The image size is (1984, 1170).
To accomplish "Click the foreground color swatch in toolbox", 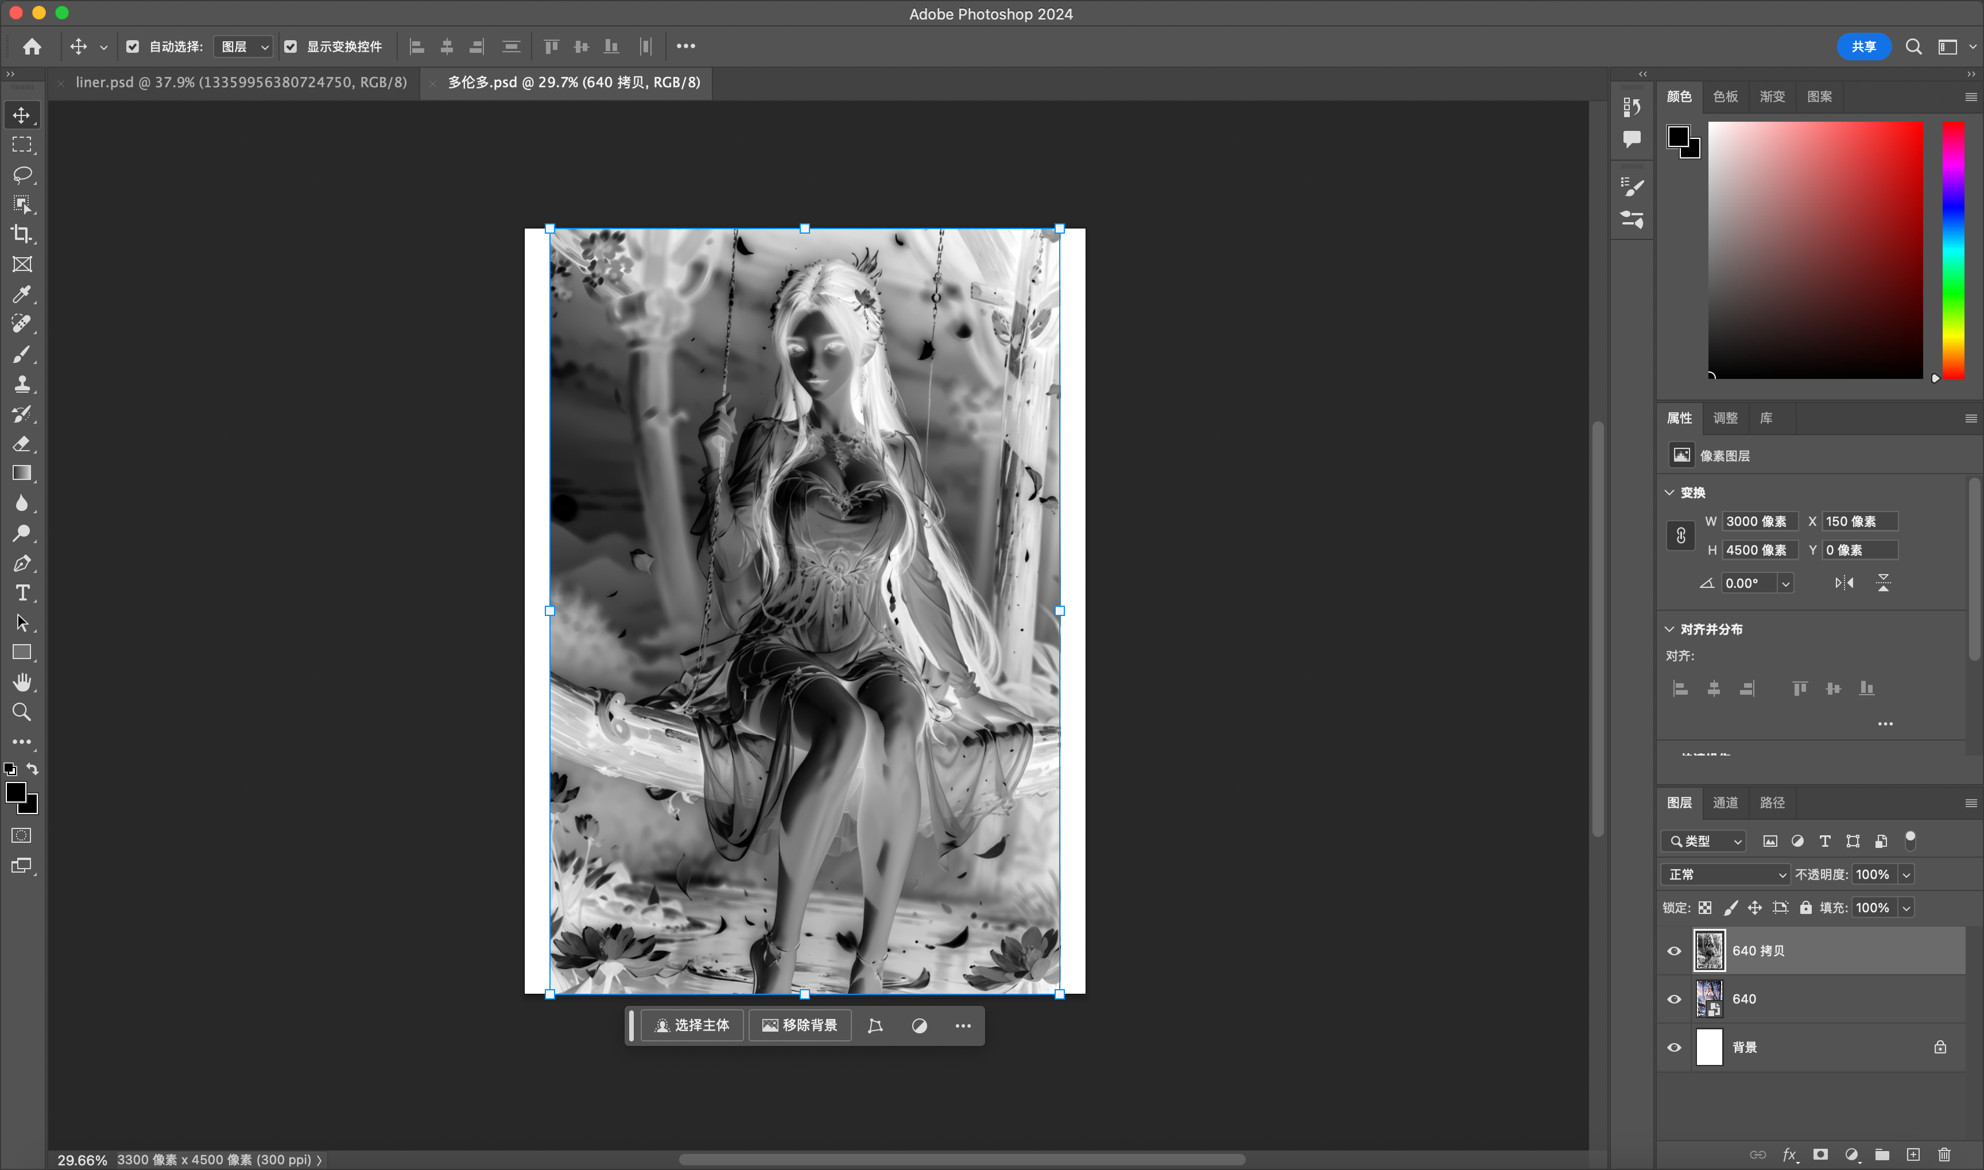I will pyautogui.click(x=15, y=792).
